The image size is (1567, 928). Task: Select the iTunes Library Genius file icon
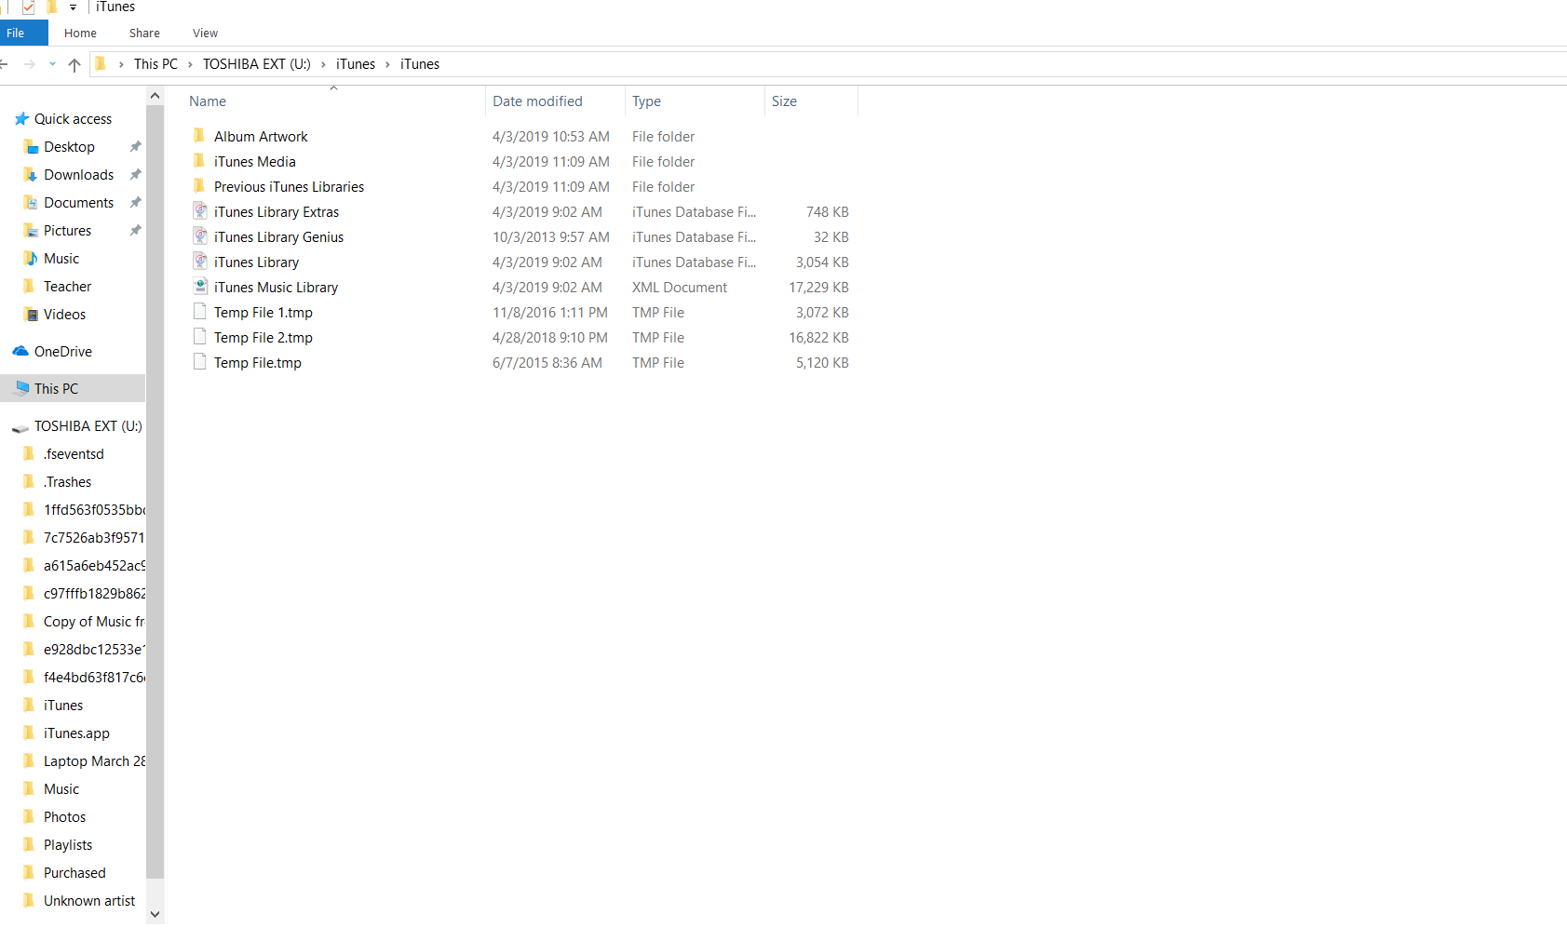200,236
